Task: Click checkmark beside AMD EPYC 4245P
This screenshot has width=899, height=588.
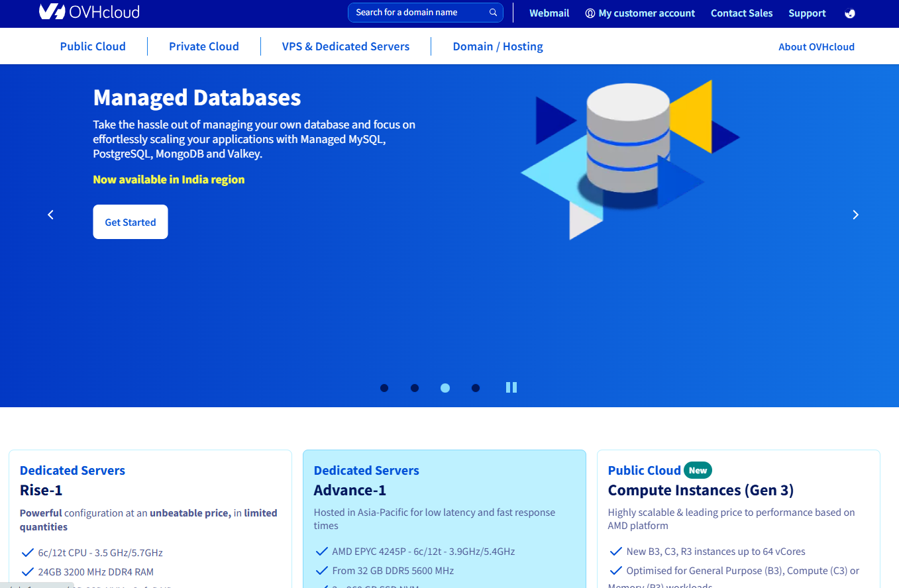Action: point(322,551)
